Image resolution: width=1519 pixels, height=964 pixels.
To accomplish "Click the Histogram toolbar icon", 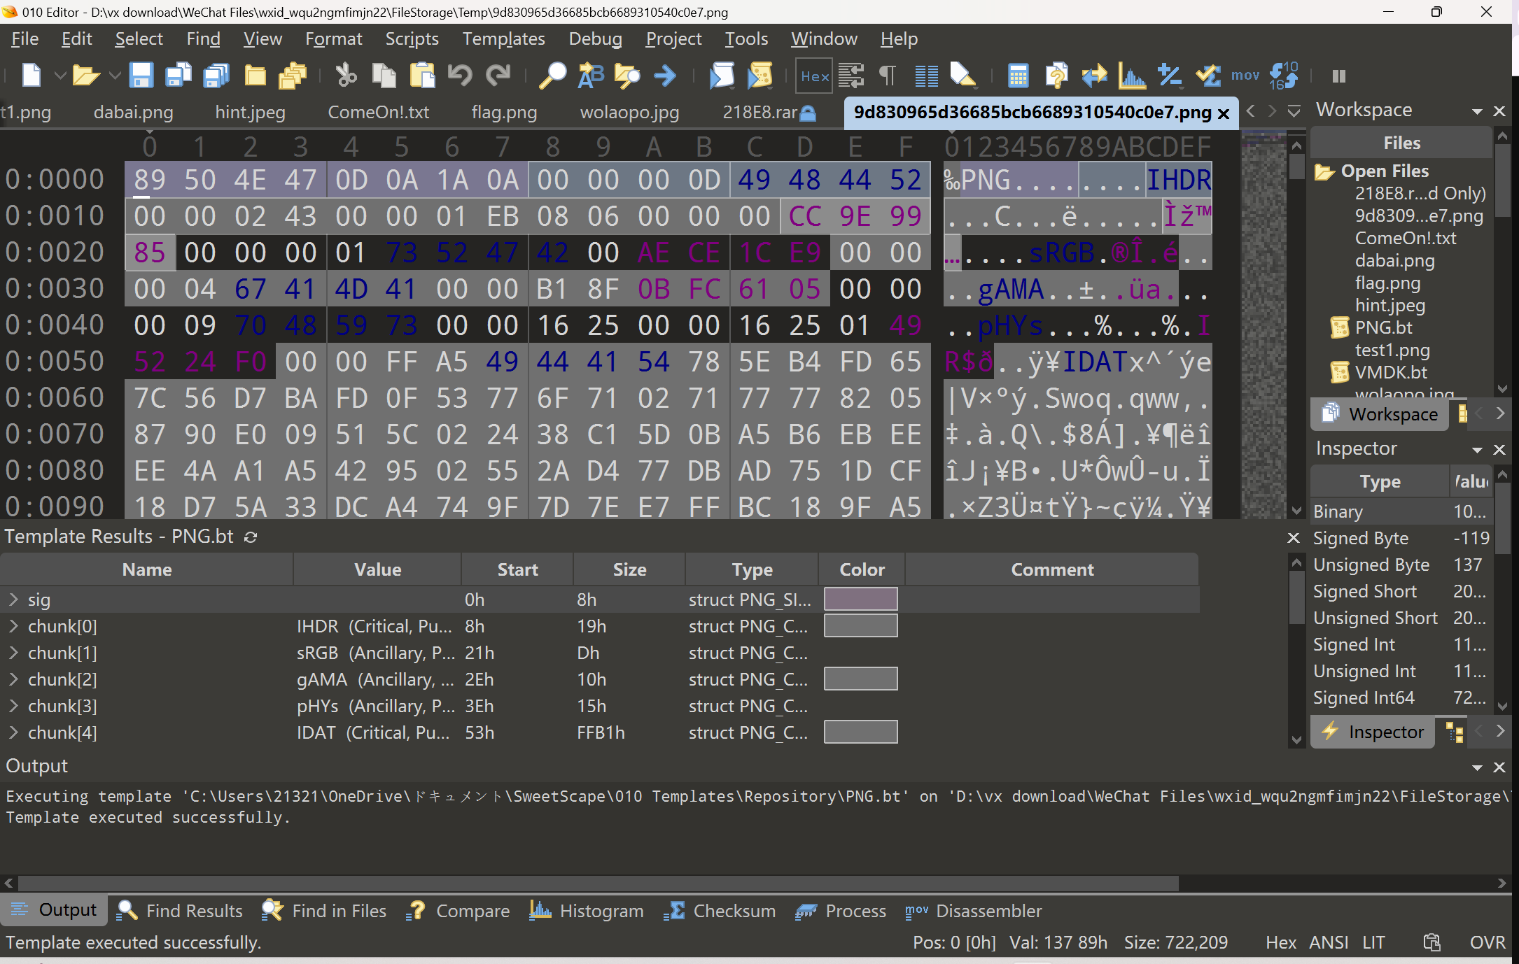I will [x=1132, y=75].
